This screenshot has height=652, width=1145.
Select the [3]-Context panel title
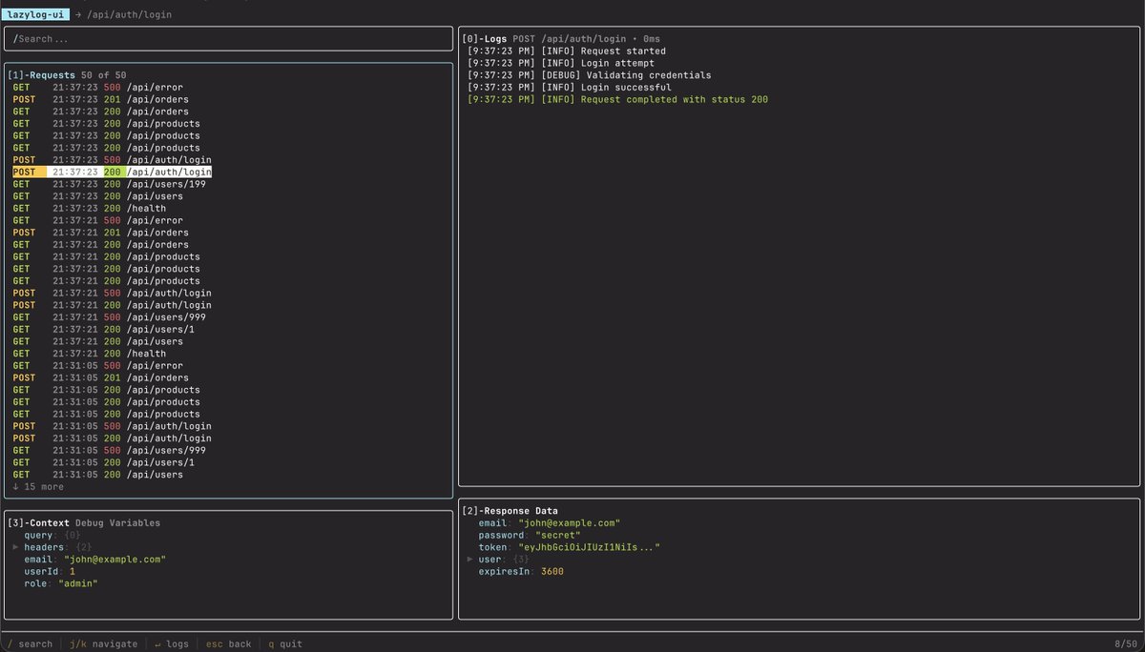(39, 522)
